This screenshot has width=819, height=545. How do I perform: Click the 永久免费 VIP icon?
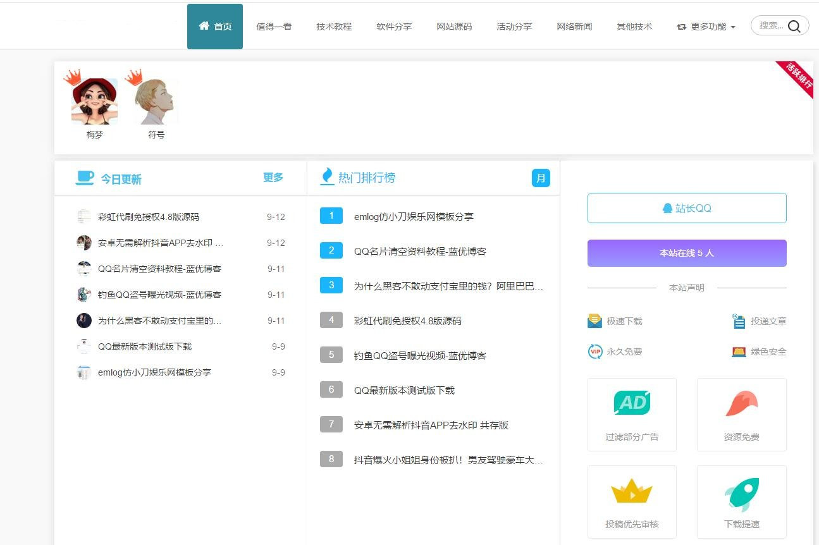click(594, 352)
